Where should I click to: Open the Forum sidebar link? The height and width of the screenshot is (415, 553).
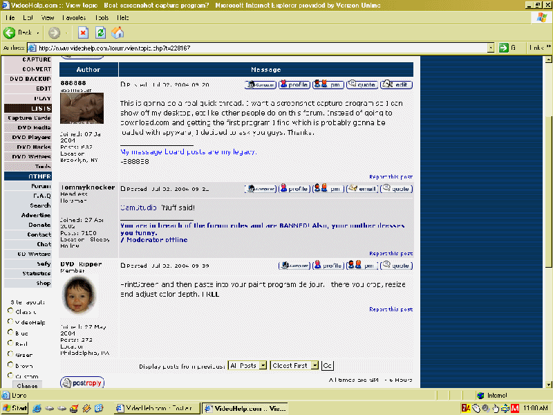tap(41, 186)
